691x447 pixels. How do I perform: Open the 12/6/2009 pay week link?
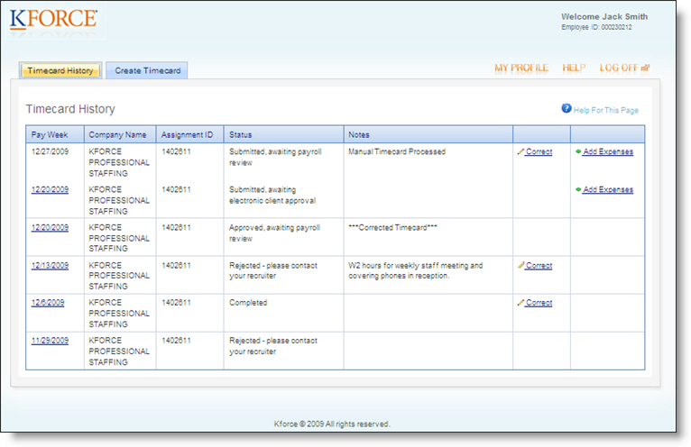coord(48,303)
